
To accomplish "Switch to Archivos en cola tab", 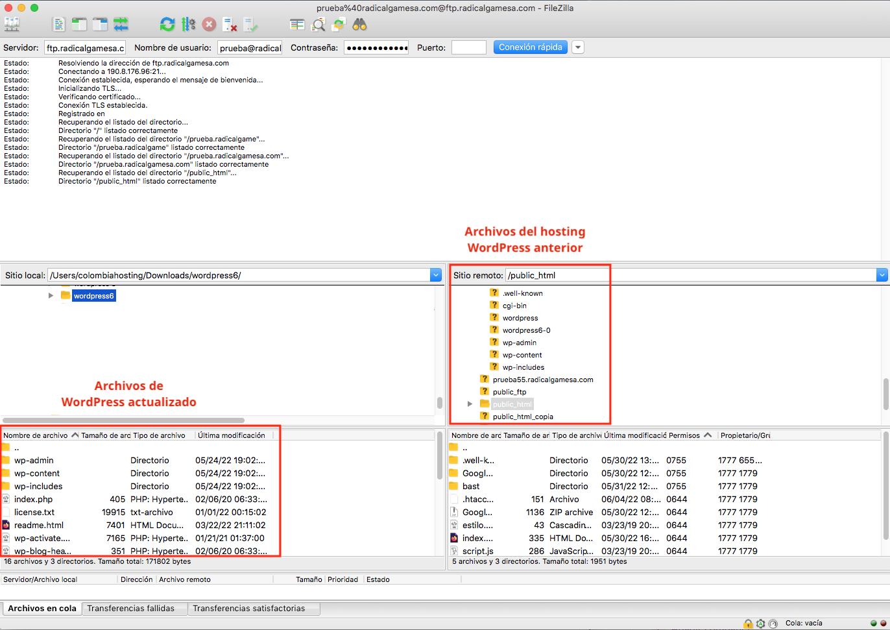I will (x=42, y=608).
